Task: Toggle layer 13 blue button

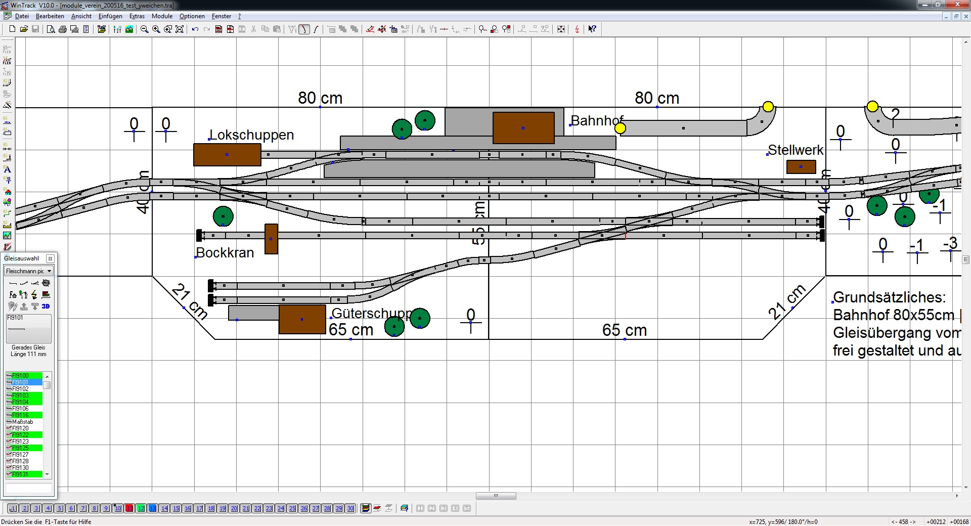Action: [153, 508]
